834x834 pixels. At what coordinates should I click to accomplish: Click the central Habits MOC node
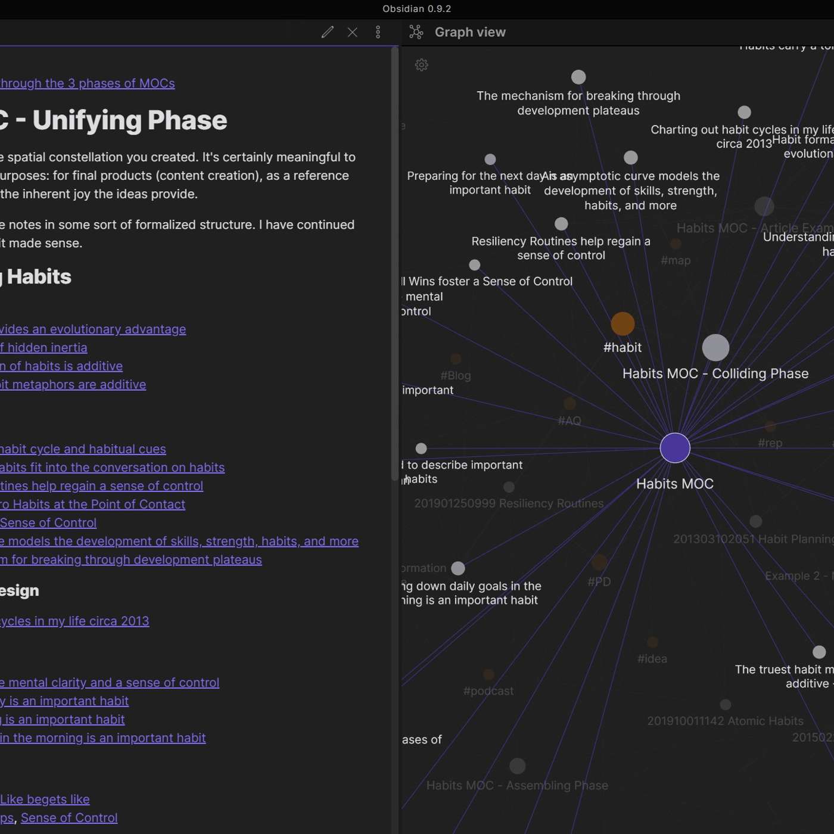[674, 448]
